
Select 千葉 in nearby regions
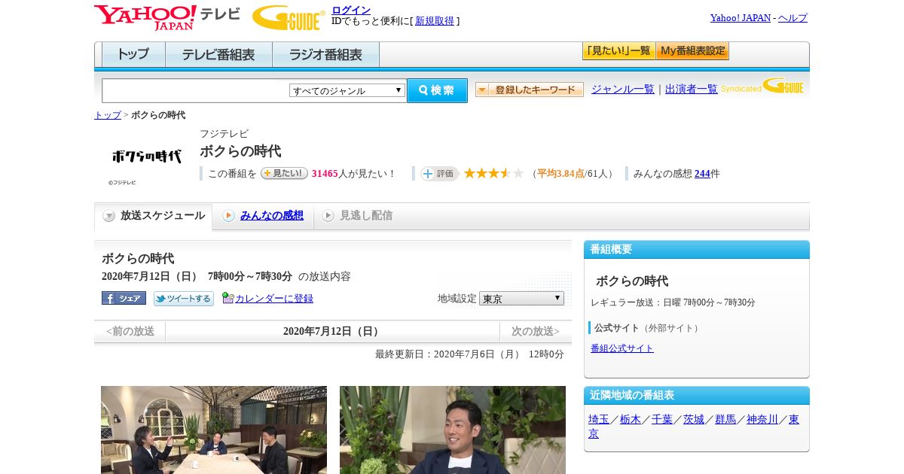[662, 419]
